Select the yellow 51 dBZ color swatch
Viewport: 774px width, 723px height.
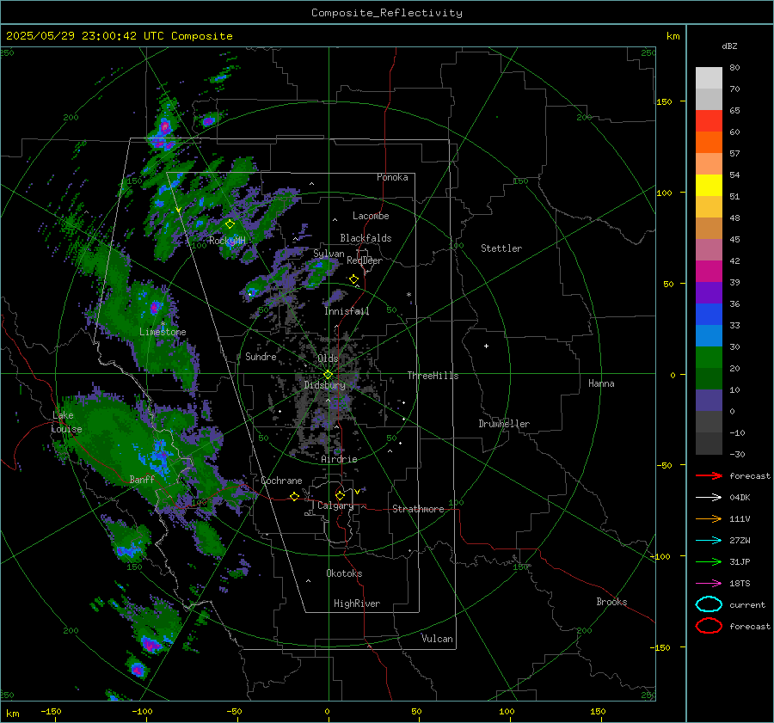[709, 185]
